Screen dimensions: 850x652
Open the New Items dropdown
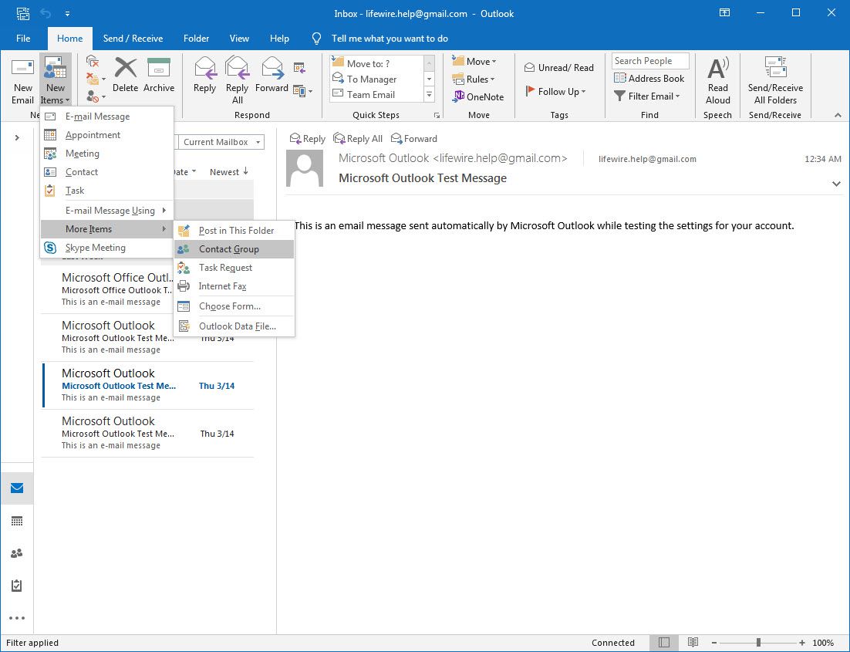56,81
